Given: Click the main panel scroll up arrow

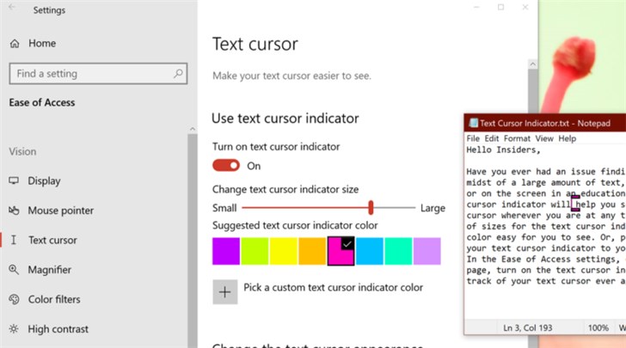Looking at the screenshot, I should point(532,64).
